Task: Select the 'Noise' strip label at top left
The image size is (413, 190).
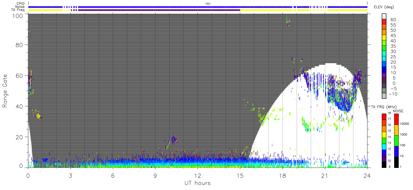Action: [20, 7]
